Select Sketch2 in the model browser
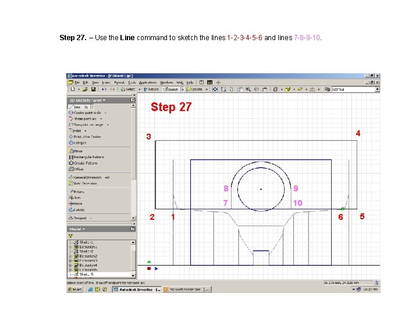Screen dimensions: 419x314 84,252
